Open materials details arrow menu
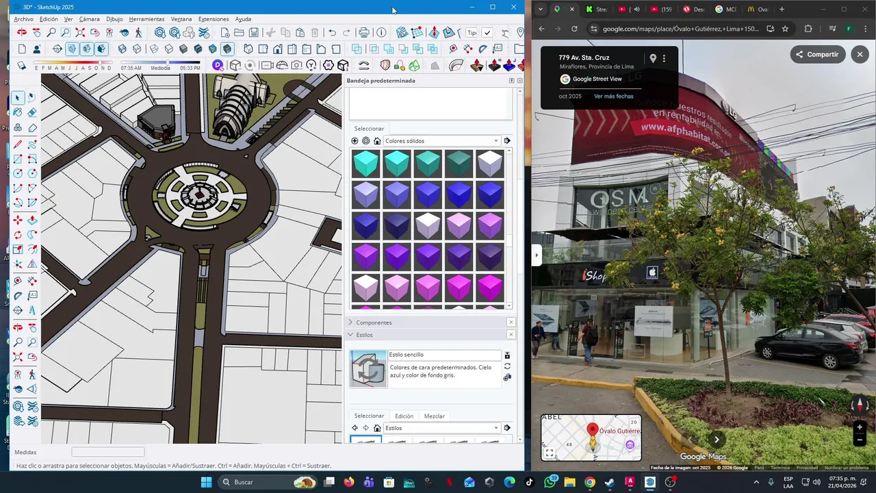 507,141
